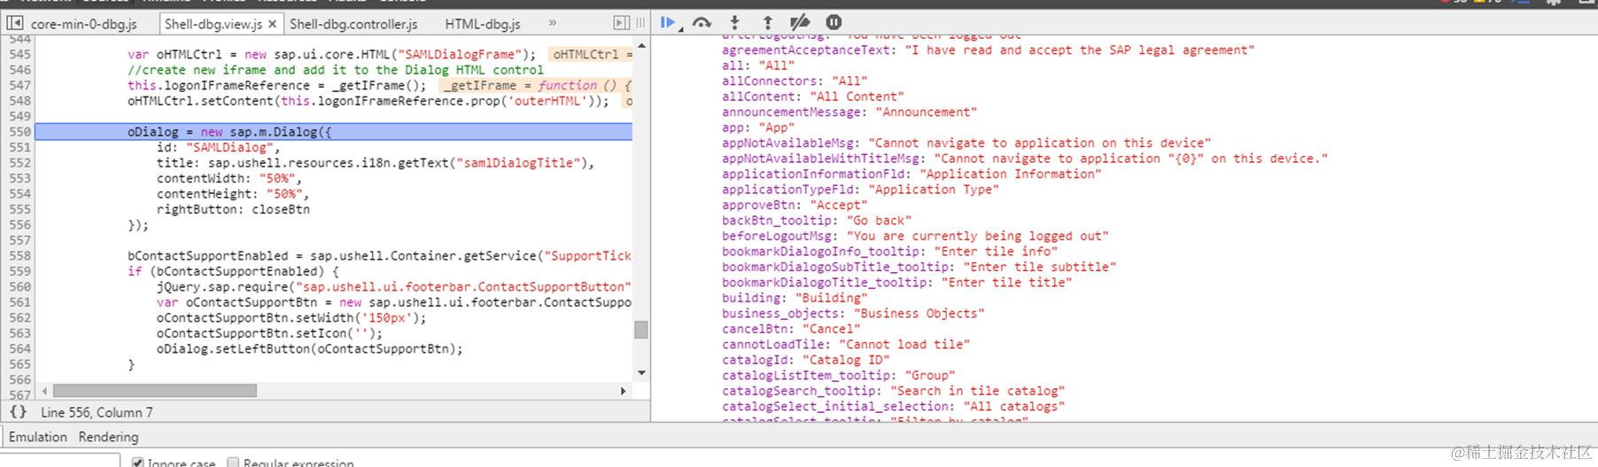Click gutter line number 563

(x=19, y=333)
